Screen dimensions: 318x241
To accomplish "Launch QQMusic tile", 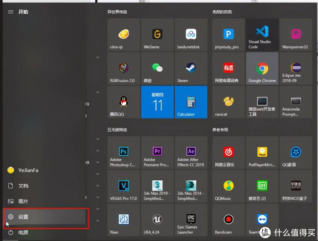I will [228, 187].
